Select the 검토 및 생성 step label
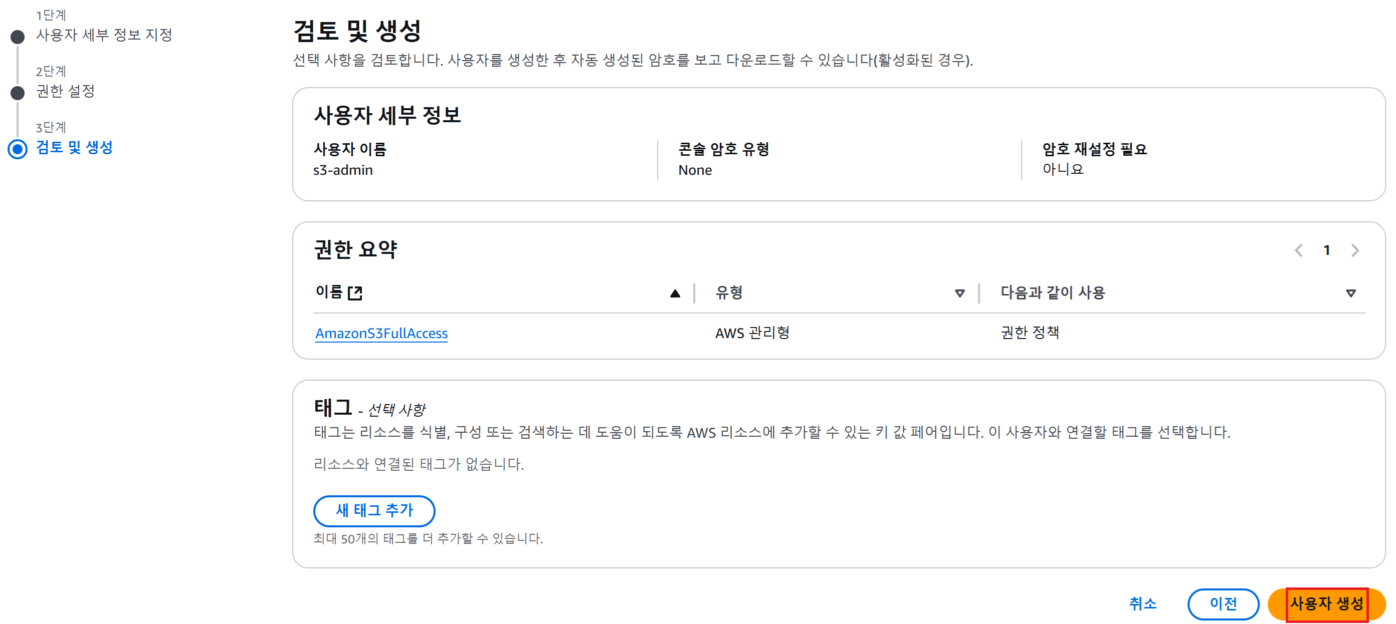Viewport: 1396px width, 624px height. click(x=74, y=147)
